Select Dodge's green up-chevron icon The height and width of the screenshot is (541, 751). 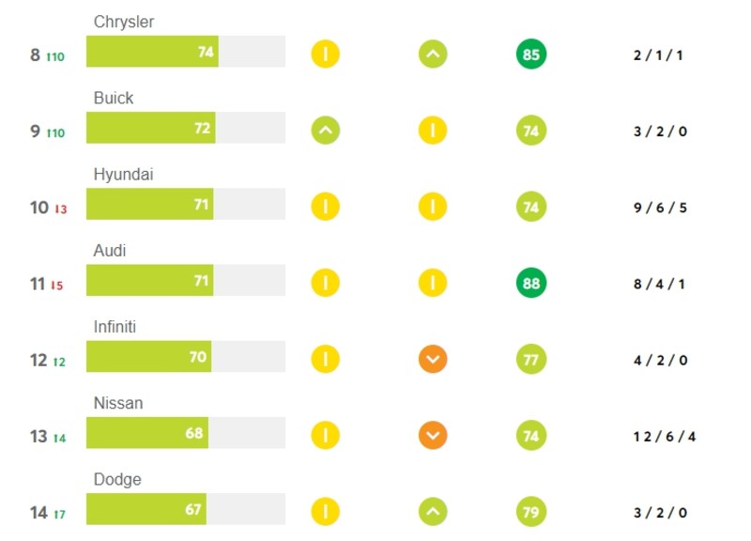pos(433,511)
